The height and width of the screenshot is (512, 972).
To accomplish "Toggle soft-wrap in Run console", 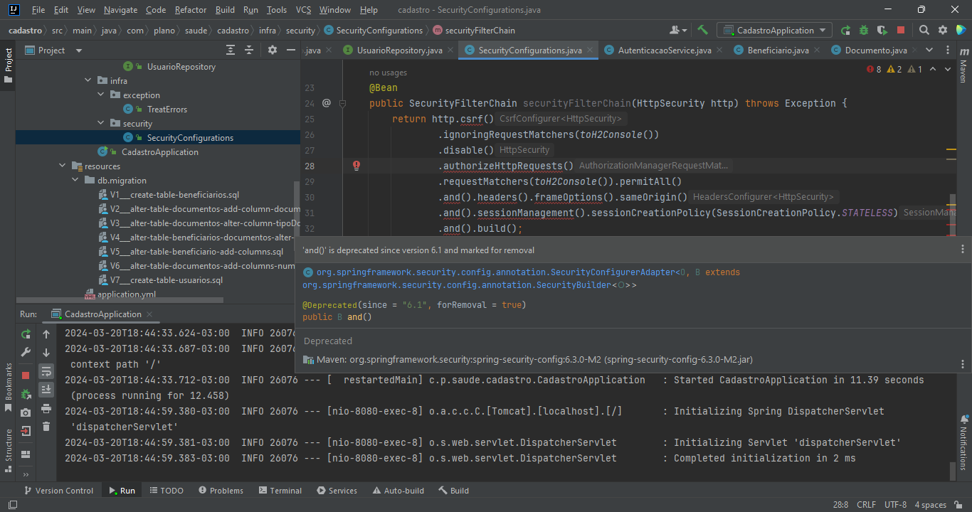I will coord(46,371).
